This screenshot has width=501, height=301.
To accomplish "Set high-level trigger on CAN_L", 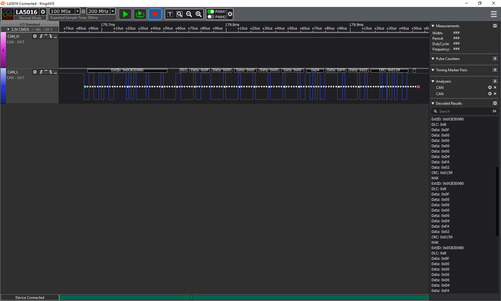I will coord(46,72).
